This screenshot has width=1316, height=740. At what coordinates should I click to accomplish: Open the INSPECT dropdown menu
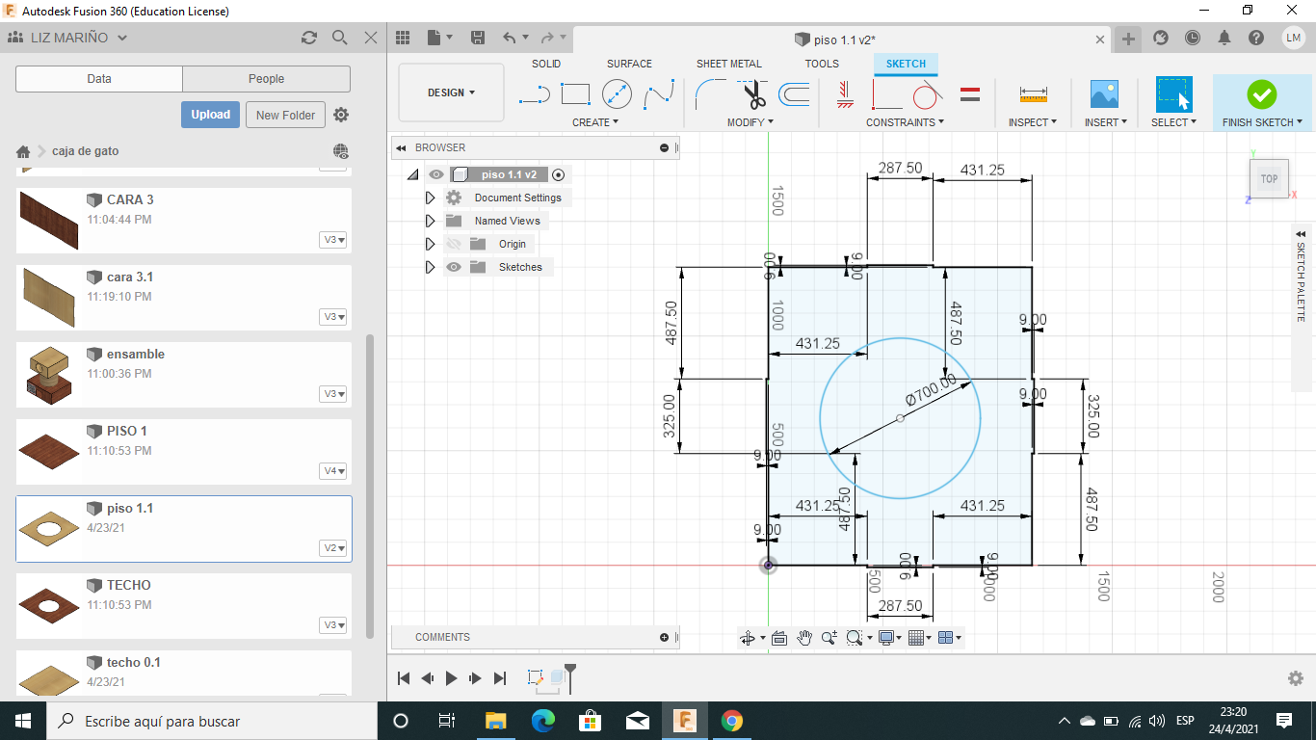click(x=1033, y=122)
